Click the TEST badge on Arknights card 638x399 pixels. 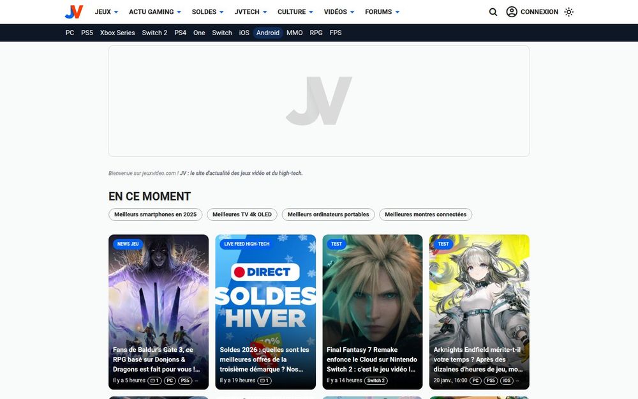click(443, 244)
